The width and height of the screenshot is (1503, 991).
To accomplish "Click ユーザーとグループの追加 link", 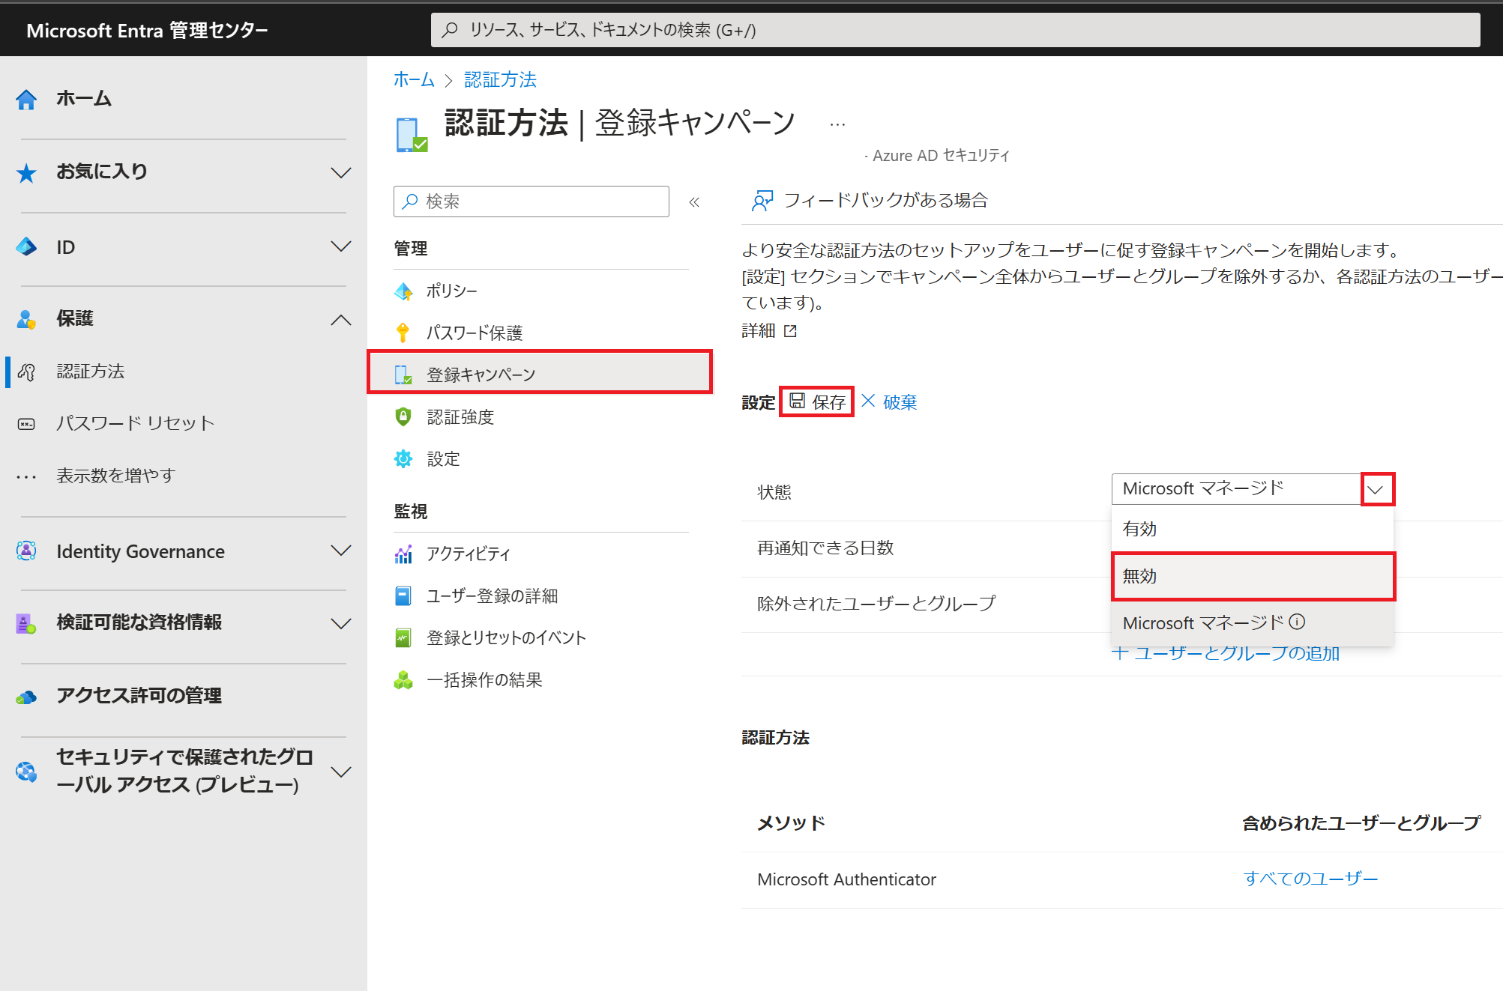I will (x=1226, y=653).
